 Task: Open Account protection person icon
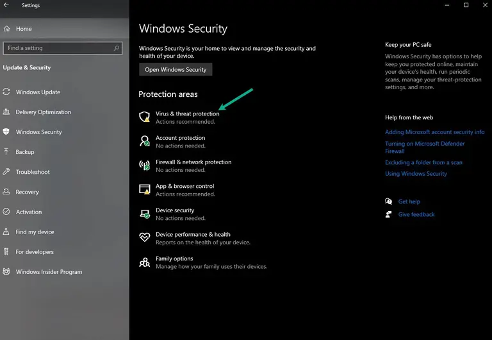[x=145, y=141]
